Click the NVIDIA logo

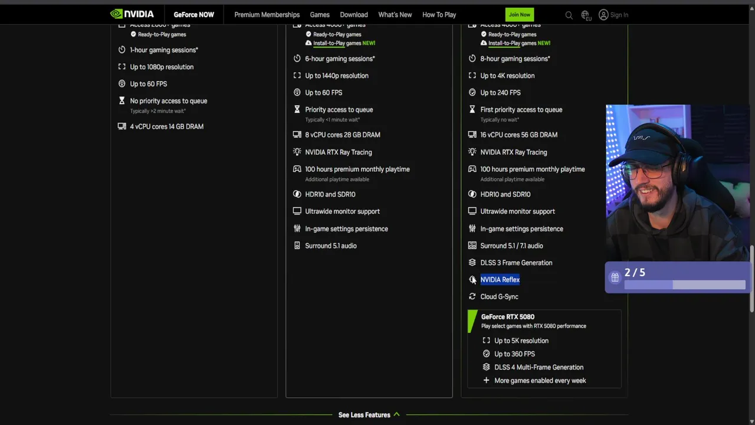coord(132,14)
